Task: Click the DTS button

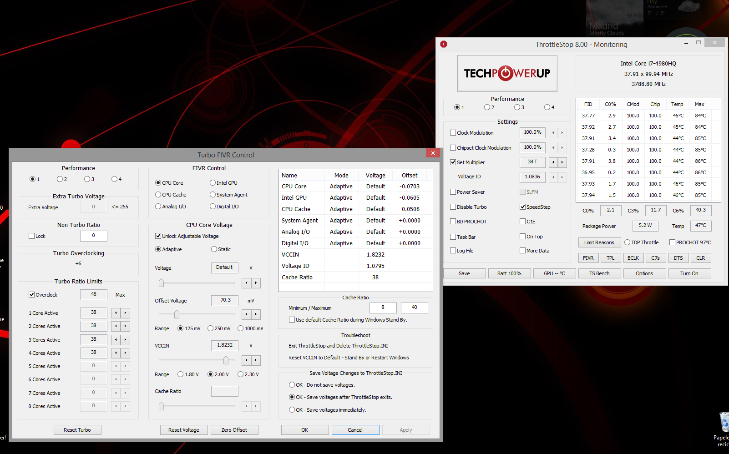Action: pos(678,258)
